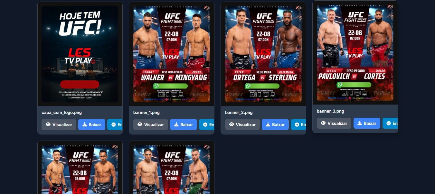Click the Telegram send icon for banner_1.png
The height and width of the screenshot is (194, 435).
(x=205, y=125)
